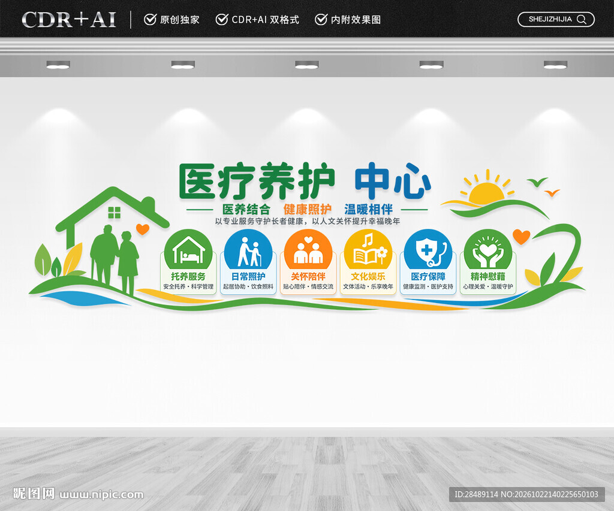Click the checkmark icon beside CDR+AI 双格式
The height and width of the screenshot is (511, 614).
coord(222,19)
